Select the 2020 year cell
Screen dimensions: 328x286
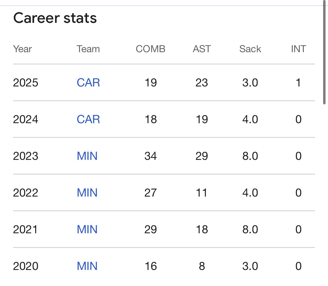[26, 266]
